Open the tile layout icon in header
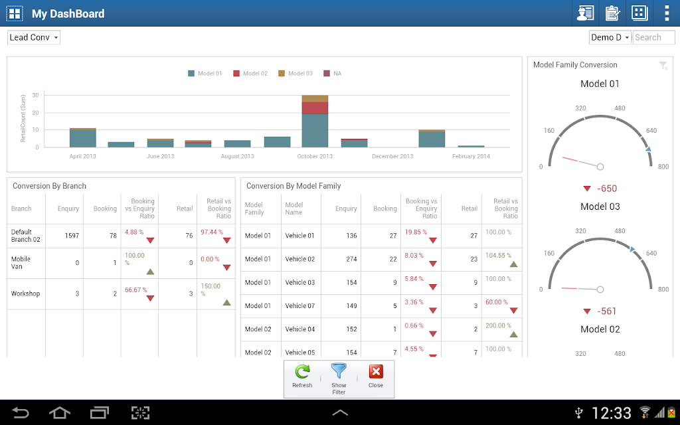The image size is (680, 425). coord(639,13)
